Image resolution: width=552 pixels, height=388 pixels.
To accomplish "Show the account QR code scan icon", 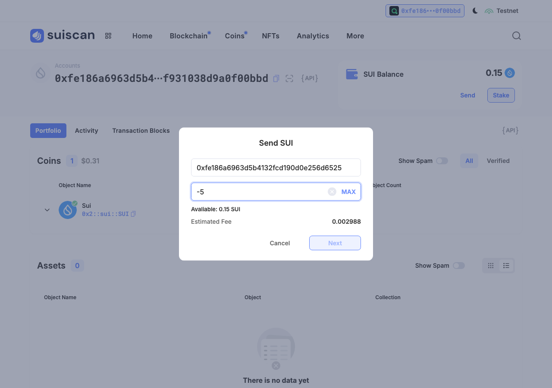I will (289, 78).
